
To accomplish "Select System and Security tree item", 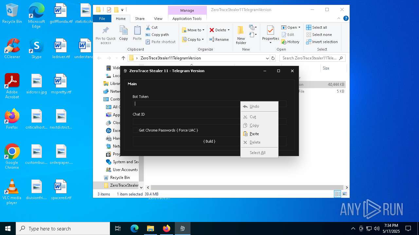I will [122, 162].
